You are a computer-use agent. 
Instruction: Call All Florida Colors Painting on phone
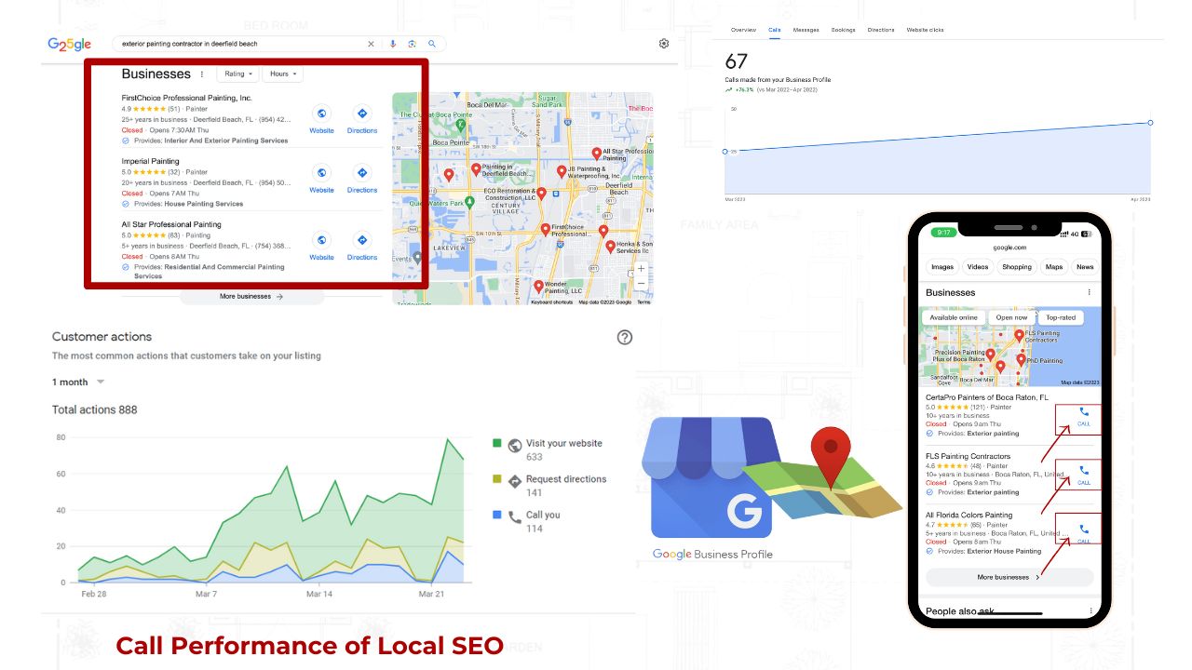1083,532
